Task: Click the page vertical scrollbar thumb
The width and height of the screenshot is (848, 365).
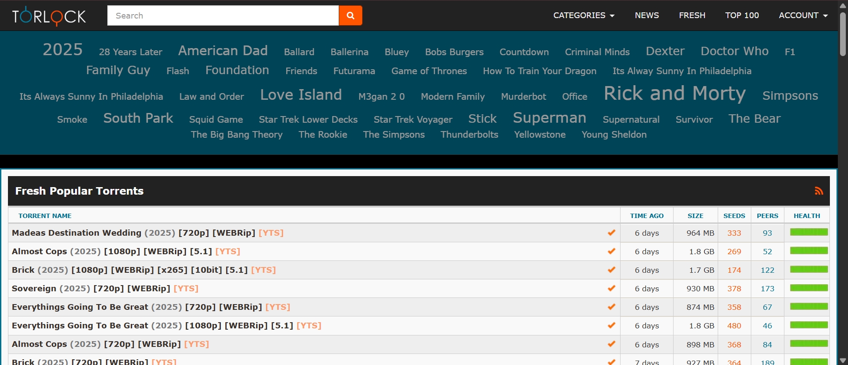Action: pos(843,34)
